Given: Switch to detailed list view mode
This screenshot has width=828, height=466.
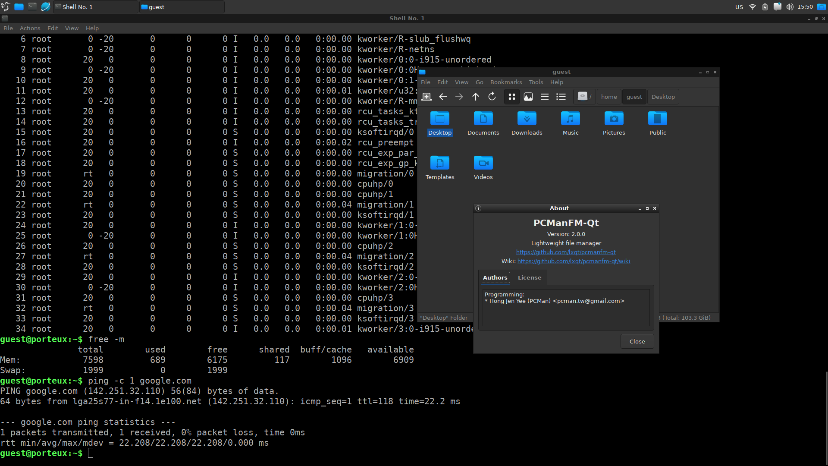Looking at the screenshot, I should click(x=561, y=97).
